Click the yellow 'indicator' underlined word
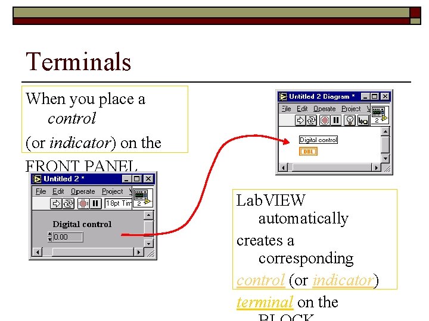This screenshot has height=321, width=429. [343, 281]
